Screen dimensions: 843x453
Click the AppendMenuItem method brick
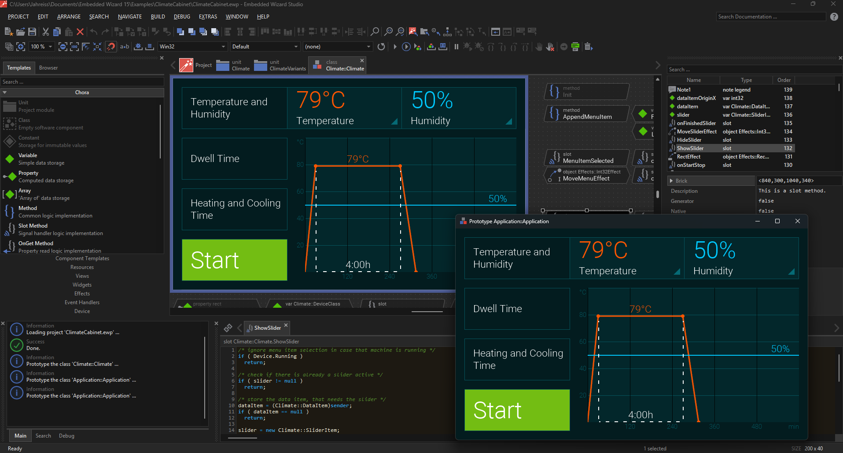click(587, 114)
